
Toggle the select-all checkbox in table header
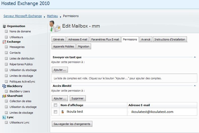(x=56, y=105)
